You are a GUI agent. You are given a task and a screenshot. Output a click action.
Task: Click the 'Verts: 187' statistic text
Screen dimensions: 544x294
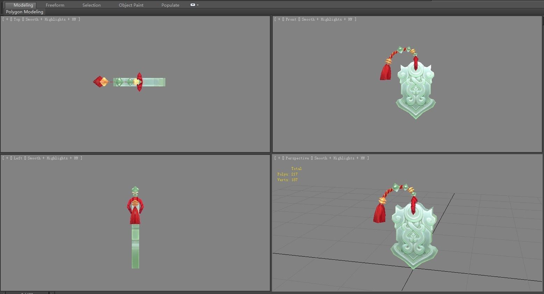coord(287,180)
